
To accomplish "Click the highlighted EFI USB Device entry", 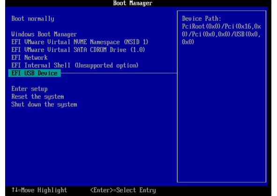I will (x=34, y=73).
